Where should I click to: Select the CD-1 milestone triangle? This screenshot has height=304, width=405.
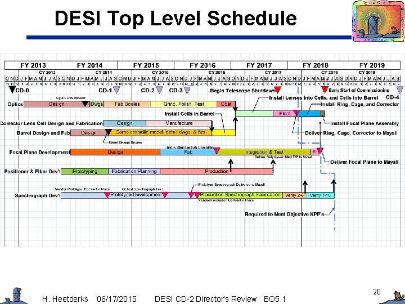click(117, 90)
